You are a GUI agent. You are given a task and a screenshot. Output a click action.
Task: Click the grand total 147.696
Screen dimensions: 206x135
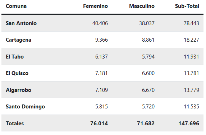pos(189,124)
